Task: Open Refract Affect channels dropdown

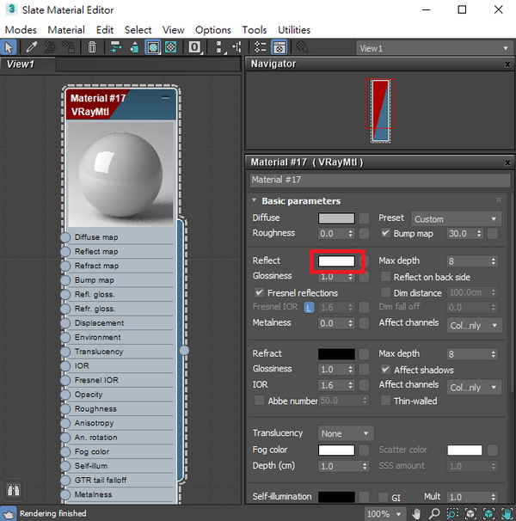Action: (x=474, y=388)
